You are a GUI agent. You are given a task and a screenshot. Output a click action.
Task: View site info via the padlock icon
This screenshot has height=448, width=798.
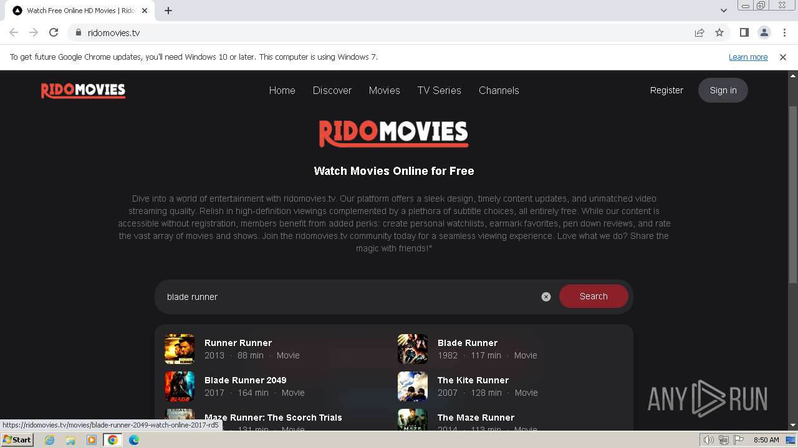[x=78, y=32]
